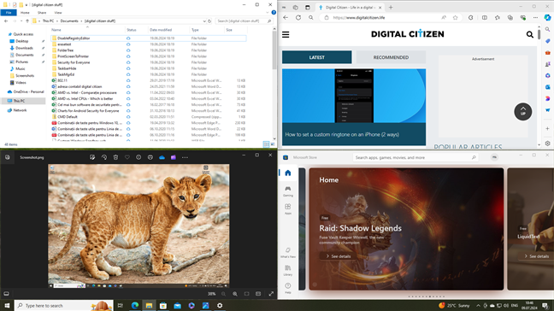Switch to the LATEST tab
This screenshot has width=554, height=311.
(x=316, y=57)
